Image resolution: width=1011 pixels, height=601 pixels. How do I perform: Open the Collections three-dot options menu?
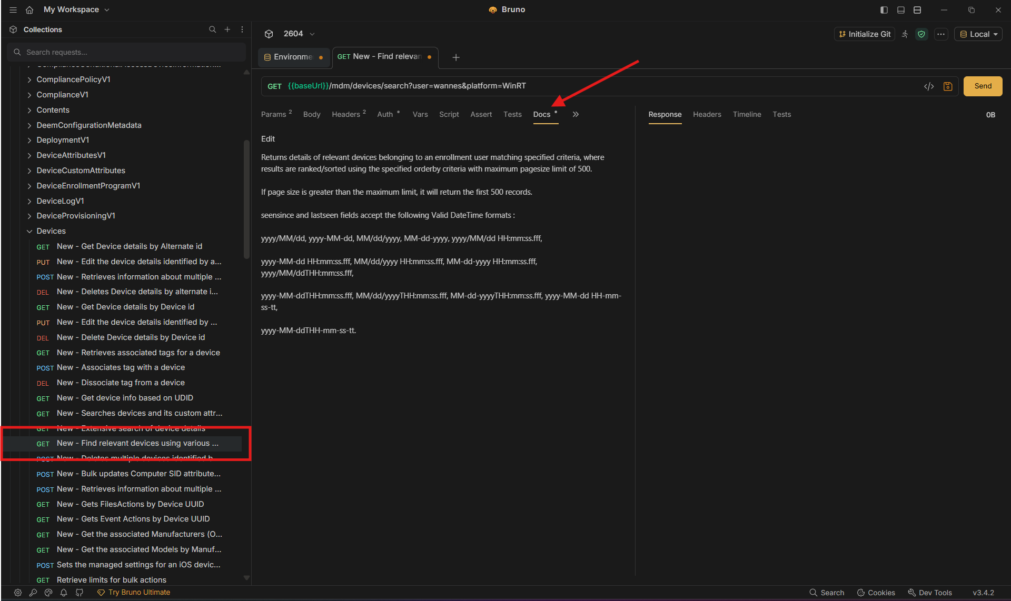click(242, 29)
